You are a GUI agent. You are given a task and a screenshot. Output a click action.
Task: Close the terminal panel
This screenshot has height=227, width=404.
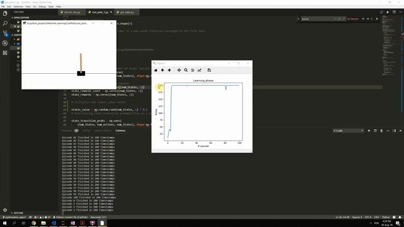click(x=400, y=131)
